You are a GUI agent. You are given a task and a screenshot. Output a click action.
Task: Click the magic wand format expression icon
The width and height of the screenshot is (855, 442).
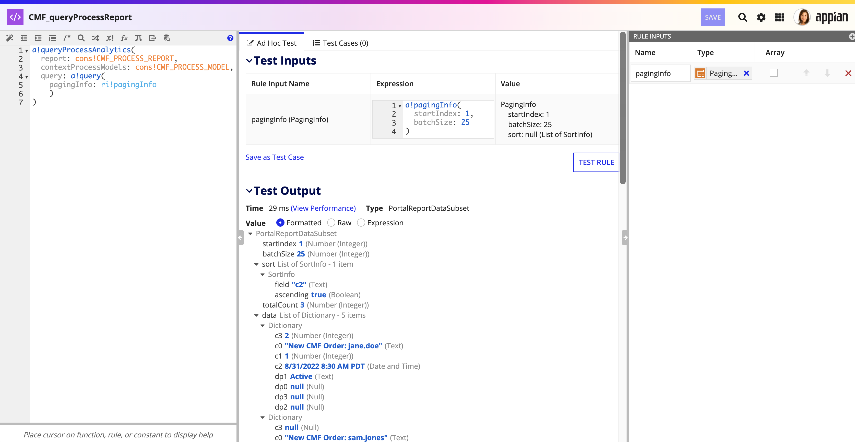point(10,38)
